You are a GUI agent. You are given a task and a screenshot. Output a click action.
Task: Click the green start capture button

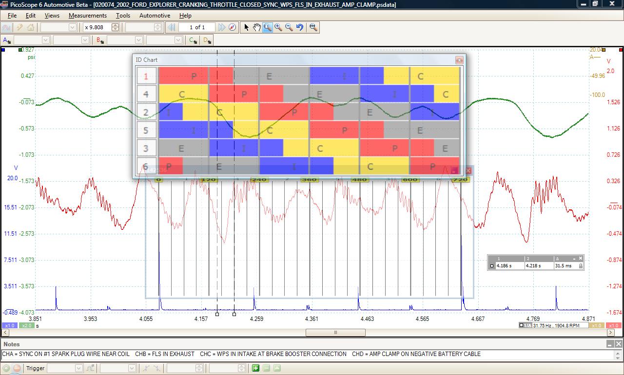tap(7, 368)
